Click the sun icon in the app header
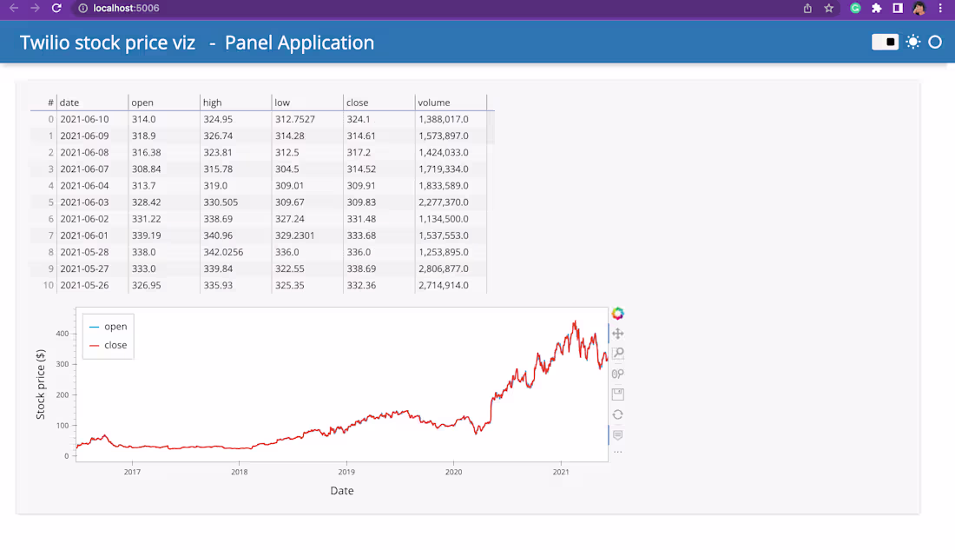This screenshot has height=550, width=955. 912,42
